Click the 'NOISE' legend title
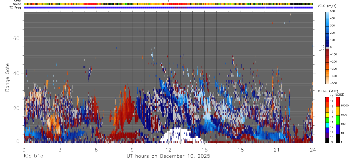The width and height of the screenshot is (352, 162). (x=339, y=95)
